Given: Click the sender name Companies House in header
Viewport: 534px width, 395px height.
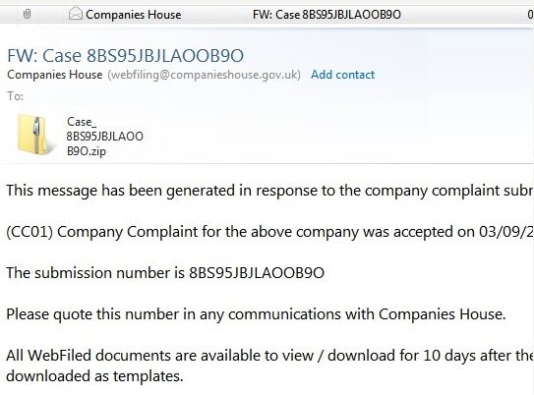Looking at the screenshot, I should tap(55, 75).
